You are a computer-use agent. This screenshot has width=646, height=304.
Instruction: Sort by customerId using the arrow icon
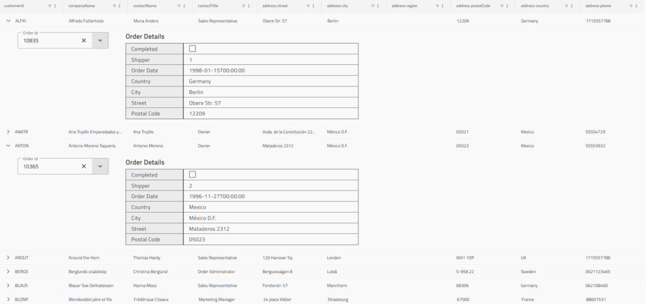point(50,6)
